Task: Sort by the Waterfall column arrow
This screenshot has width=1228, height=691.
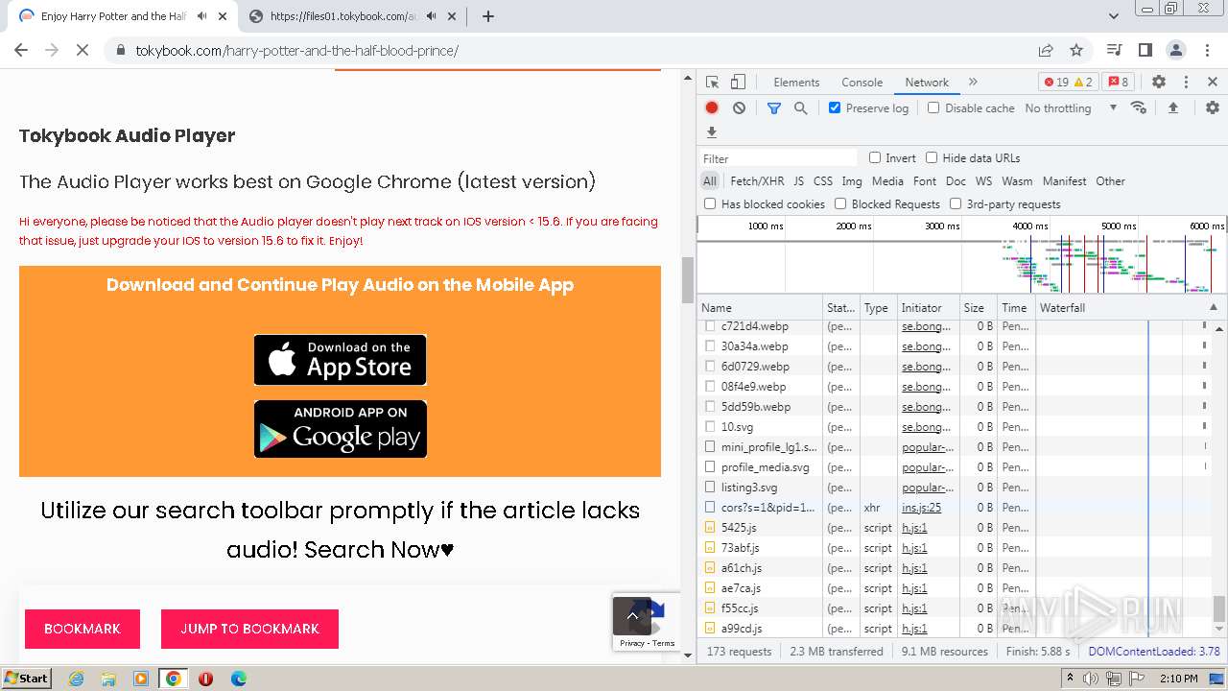Action: [1213, 307]
